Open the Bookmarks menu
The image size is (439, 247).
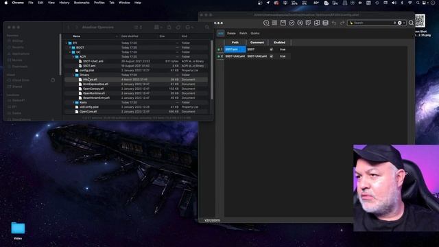point(82,3)
